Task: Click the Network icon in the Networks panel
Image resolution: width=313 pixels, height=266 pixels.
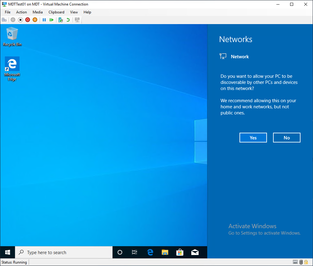Action: pyautogui.click(x=223, y=56)
